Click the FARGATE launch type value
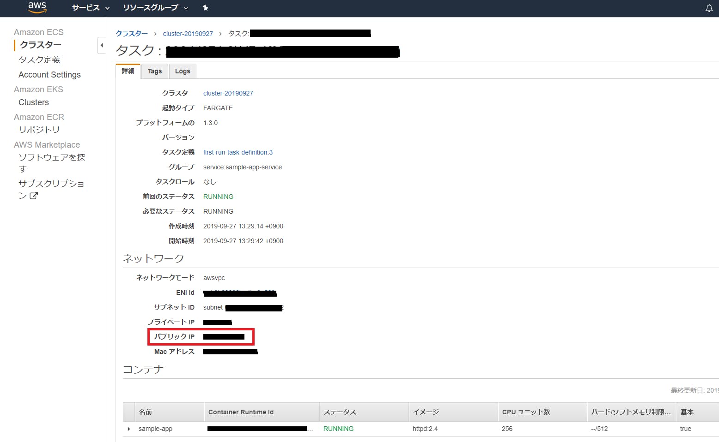The height and width of the screenshot is (442, 719). point(218,108)
